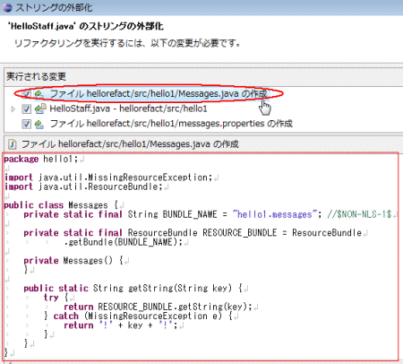403x364 pixels.
Task: Select the Messages.java の作成 tree row
Action: (159, 94)
